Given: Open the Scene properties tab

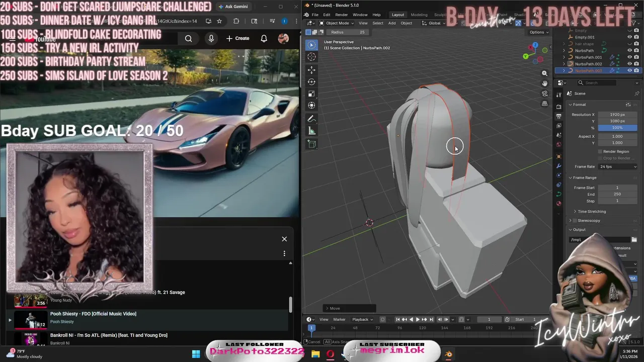Looking at the screenshot, I should click(x=558, y=135).
